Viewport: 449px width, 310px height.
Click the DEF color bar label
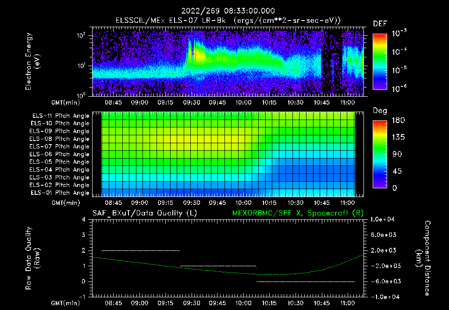380,24
